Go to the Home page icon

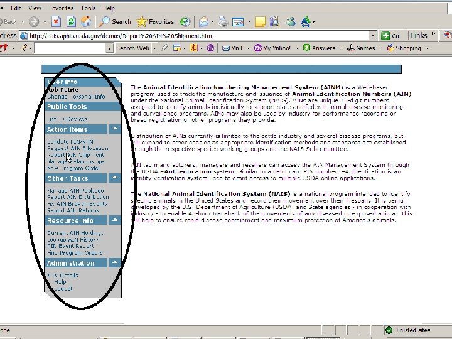pos(86,21)
